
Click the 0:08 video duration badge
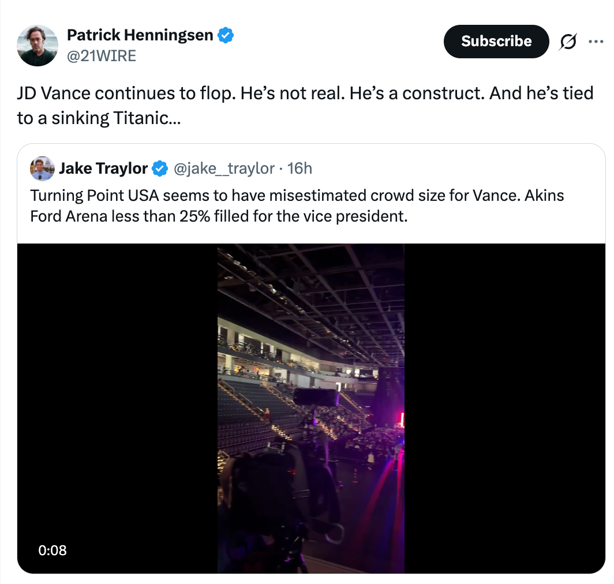point(53,550)
